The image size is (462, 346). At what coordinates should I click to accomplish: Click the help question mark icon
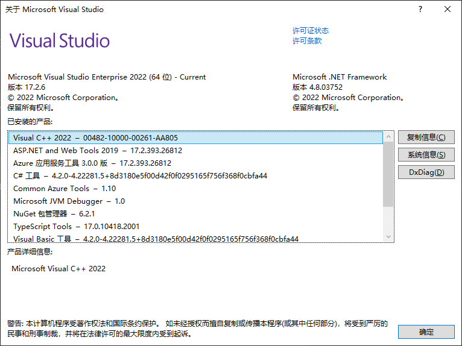(420, 9)
